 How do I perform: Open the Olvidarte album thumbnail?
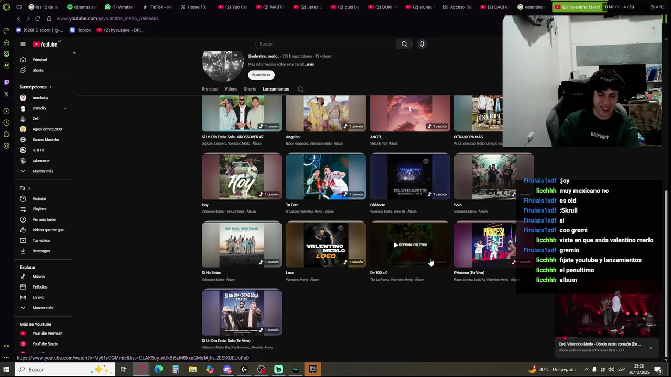410,176
